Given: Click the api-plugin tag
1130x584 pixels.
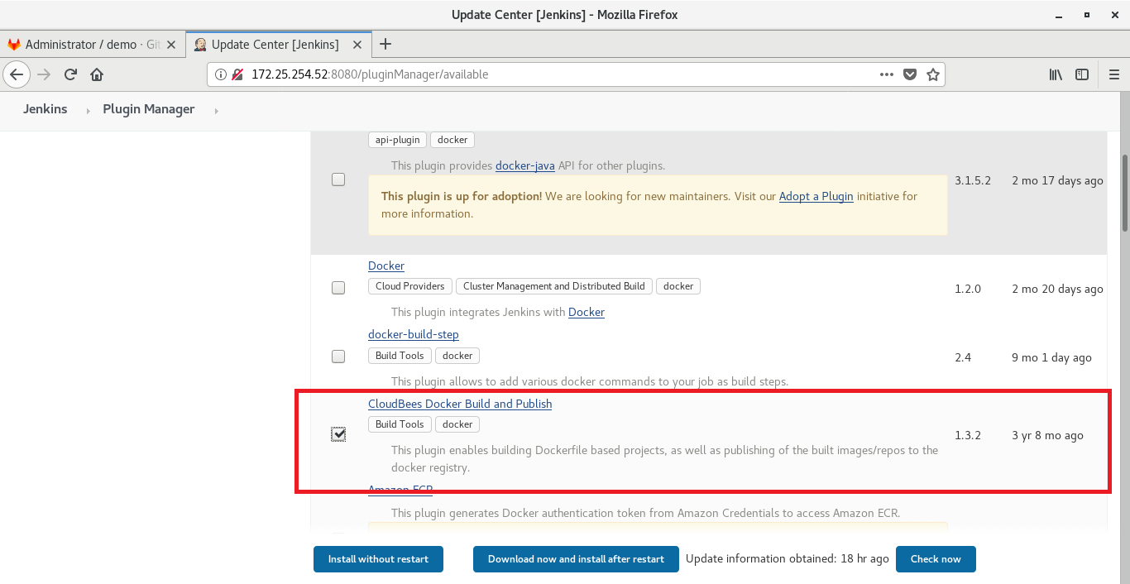Looking at the screenshot, I should coord(398,140).
